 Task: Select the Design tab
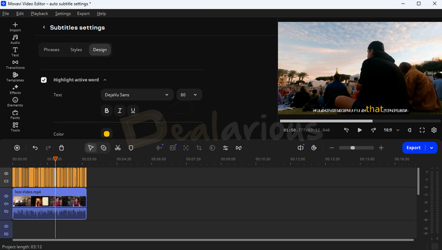tap(100, 50)
